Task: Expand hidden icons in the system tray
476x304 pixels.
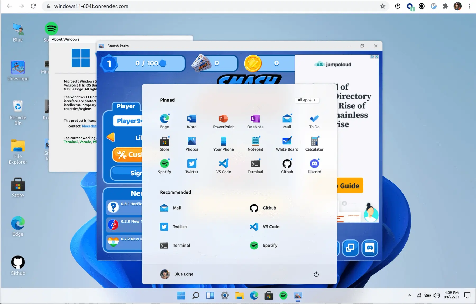Action: tap(409, 295)
